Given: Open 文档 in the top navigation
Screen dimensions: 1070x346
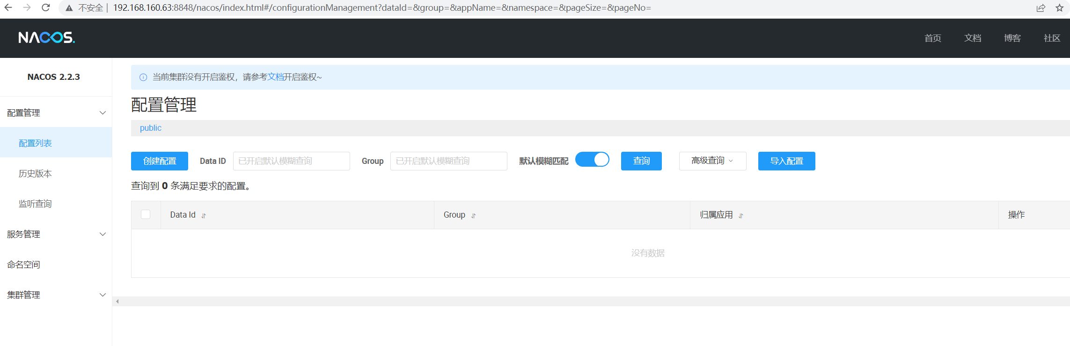Looking at the screenshot, I should tap(973, 38).
